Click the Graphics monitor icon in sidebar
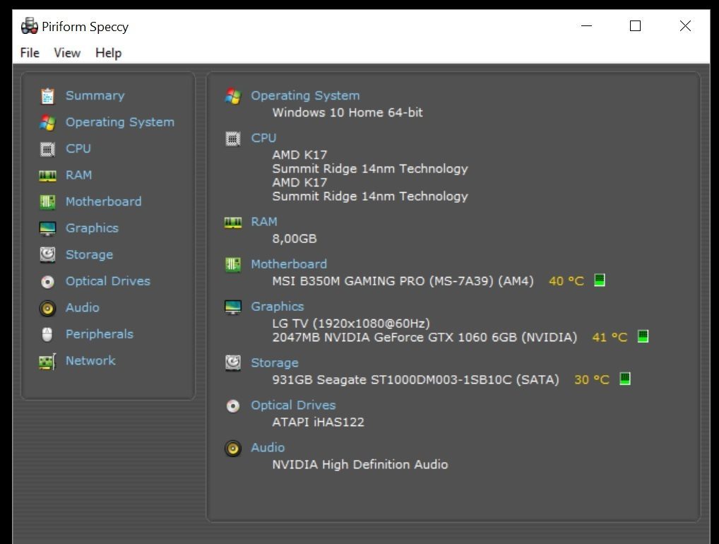This screenshot has height=544, width=719. click(47, 228)
